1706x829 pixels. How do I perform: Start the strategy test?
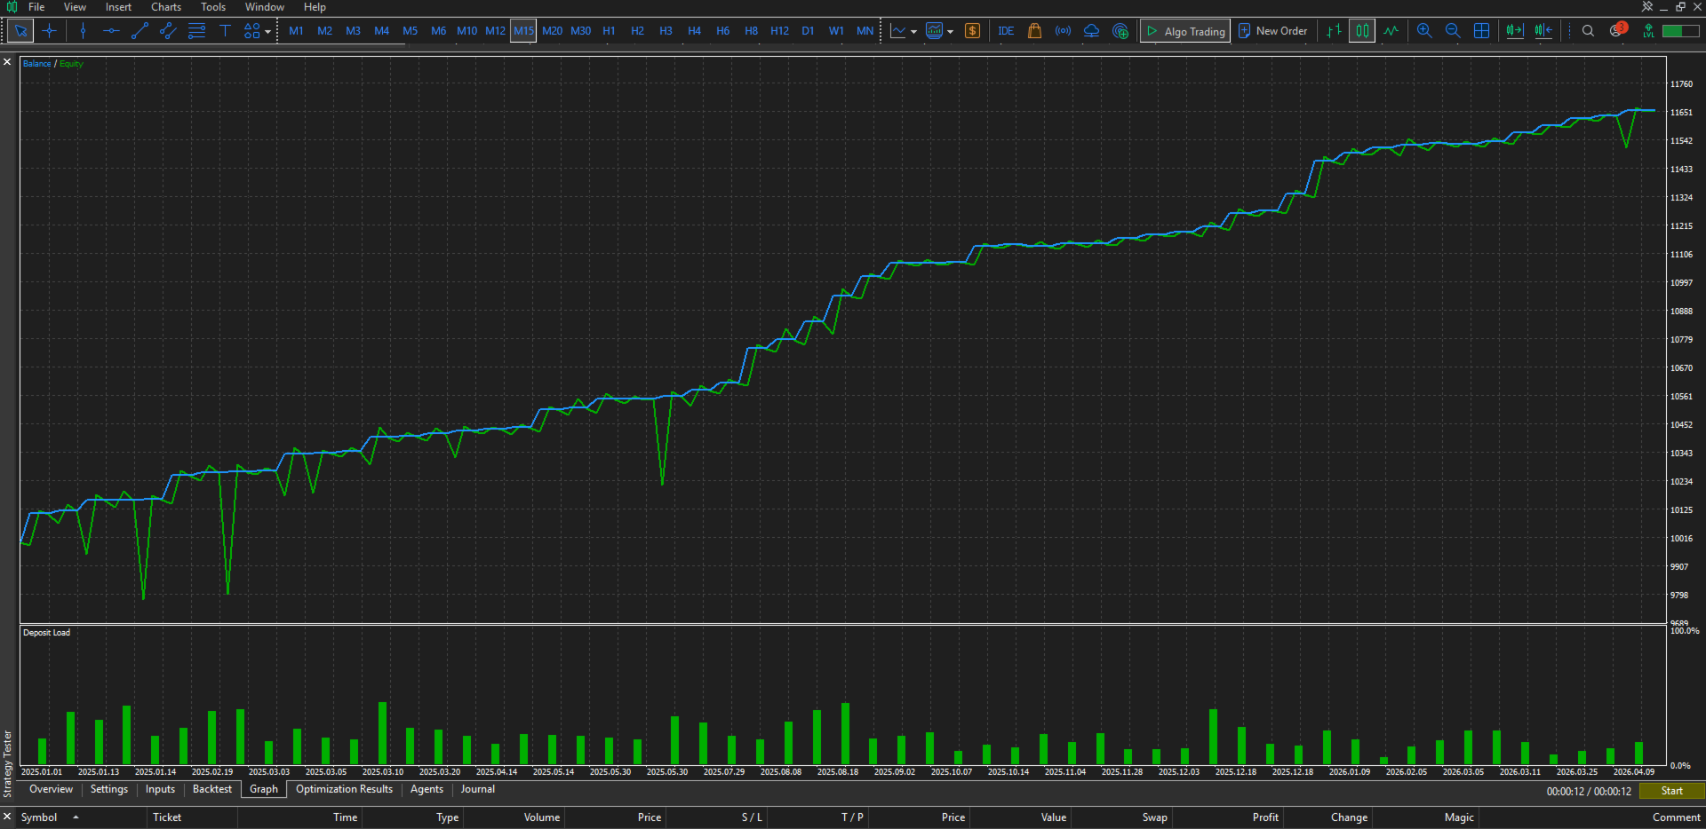[x=1671, y=791]
